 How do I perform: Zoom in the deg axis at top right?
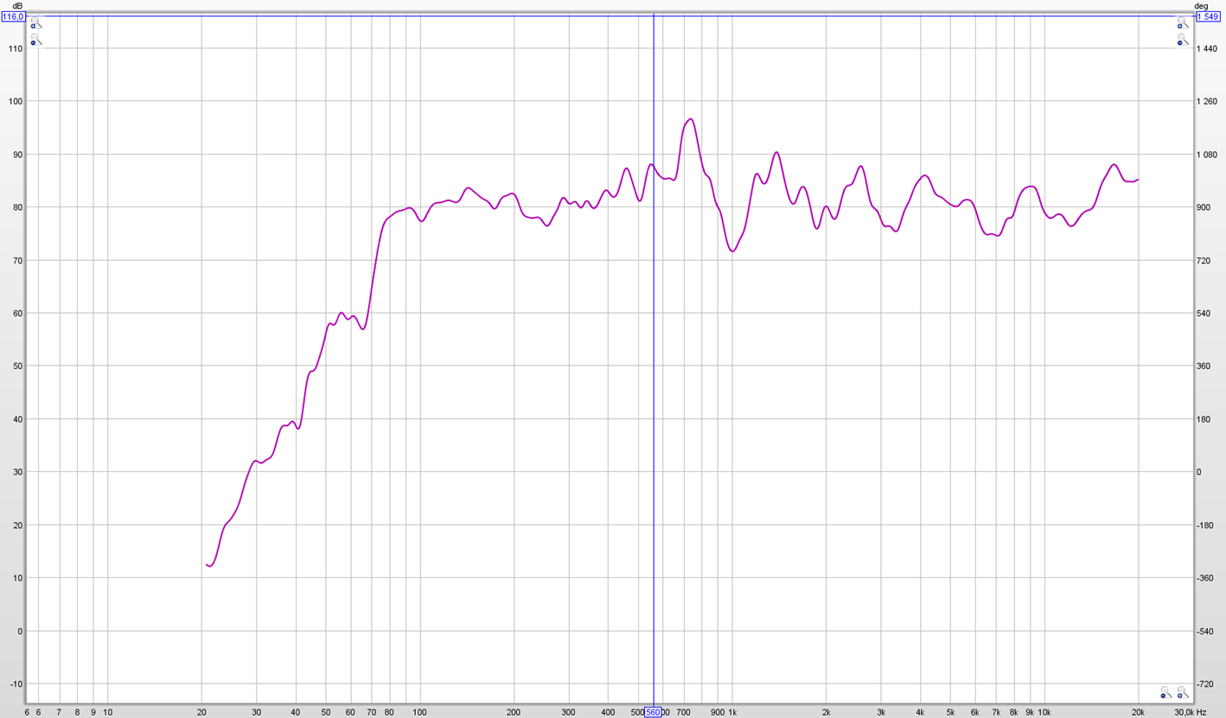[1182, 22]
